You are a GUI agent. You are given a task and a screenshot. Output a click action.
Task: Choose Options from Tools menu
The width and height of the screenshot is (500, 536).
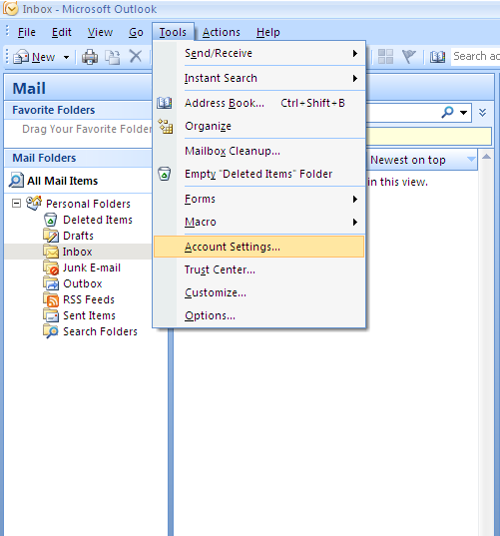[x=259, y=315]
